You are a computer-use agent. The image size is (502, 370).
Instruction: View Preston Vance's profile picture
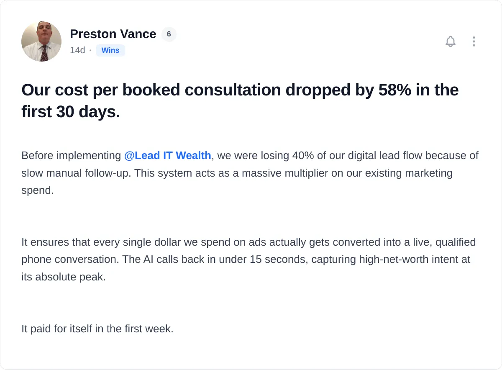pos(41,41)
